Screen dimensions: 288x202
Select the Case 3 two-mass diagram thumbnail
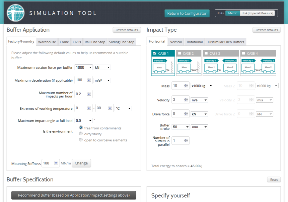221,66
